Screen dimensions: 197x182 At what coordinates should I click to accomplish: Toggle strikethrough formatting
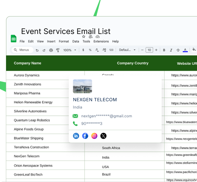(x=178, y=50)
